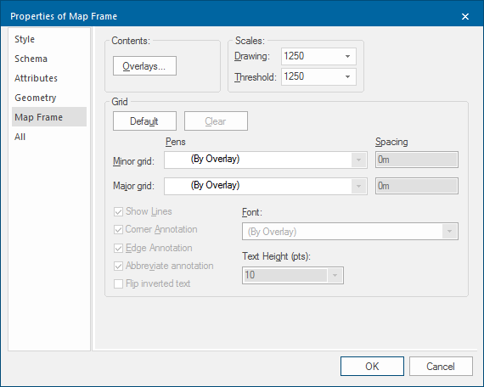The width and height of the screenshot is (484, 387).
Task: Open the Text Height dropdown
Action: pyautogui.click(x=335, y=275)
